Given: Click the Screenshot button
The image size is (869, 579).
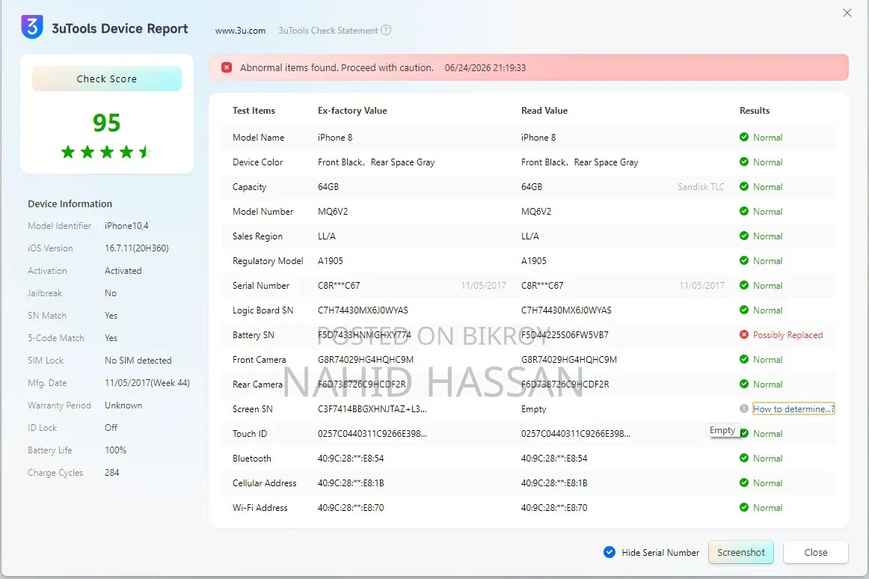Looking at the screenshot, I should coord(741,552).
